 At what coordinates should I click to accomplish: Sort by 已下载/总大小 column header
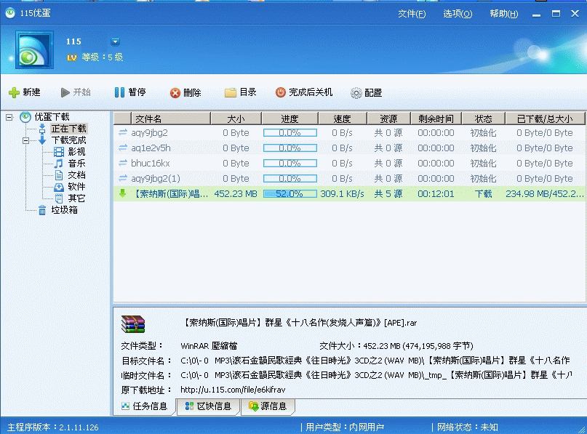[x=545, y=118]
